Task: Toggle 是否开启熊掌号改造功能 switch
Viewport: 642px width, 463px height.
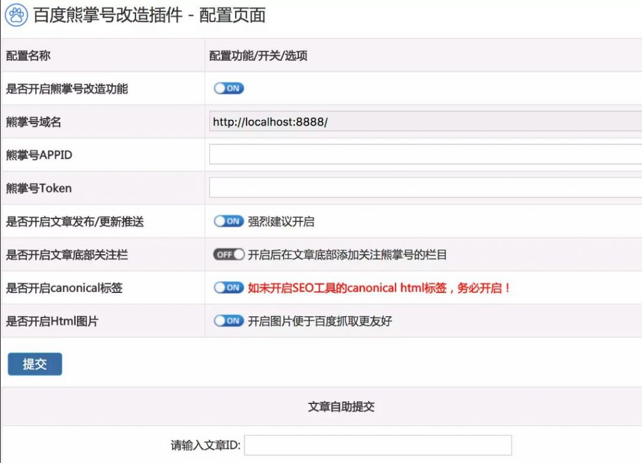Action: click(229, 88)
